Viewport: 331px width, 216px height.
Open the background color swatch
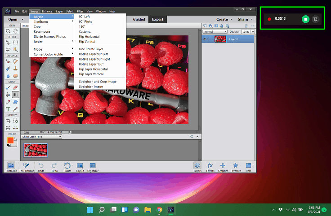[14, 144]
